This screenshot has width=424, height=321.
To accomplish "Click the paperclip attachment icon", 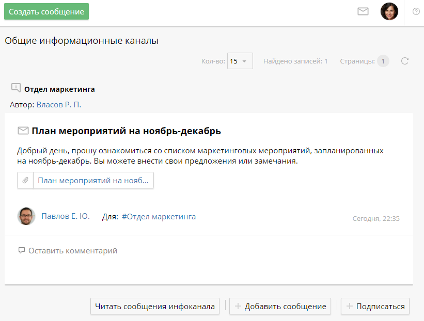I will pyautogui.click(x=25, y=181).
